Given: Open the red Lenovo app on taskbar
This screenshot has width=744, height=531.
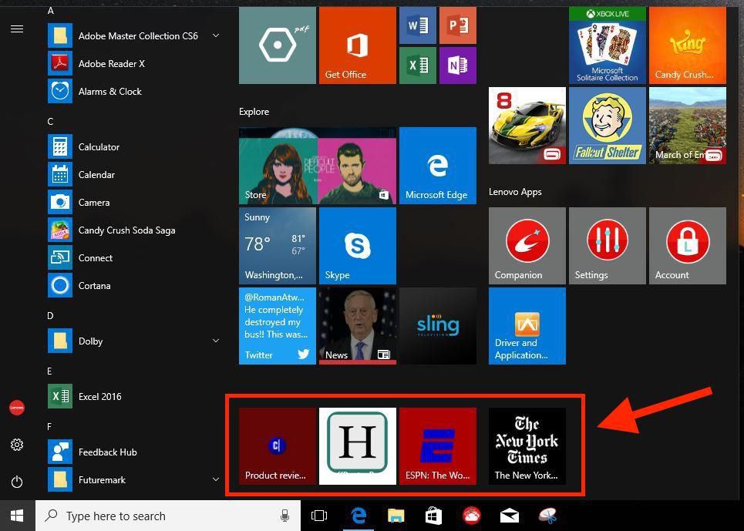Looking at the screenshot, I should tap(472, 516).
